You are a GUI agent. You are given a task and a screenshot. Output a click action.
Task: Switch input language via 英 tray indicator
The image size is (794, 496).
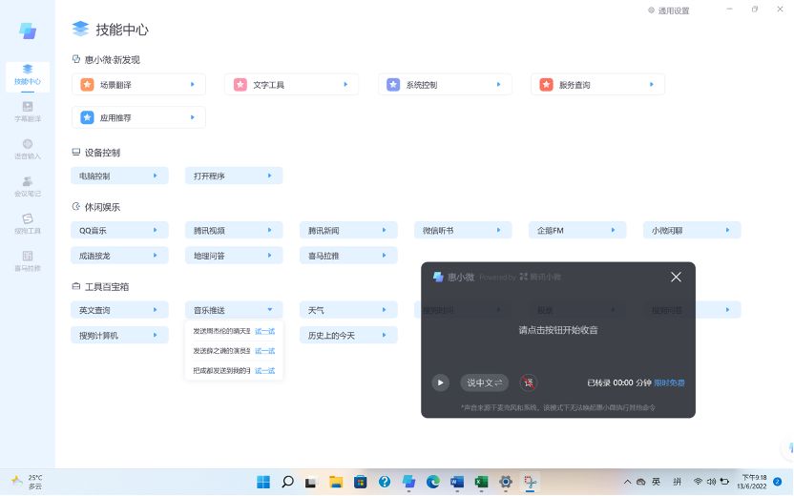tap(656, 482)
